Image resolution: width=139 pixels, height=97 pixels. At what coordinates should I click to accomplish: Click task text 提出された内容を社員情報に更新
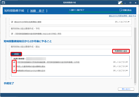(x=28, y=22)
